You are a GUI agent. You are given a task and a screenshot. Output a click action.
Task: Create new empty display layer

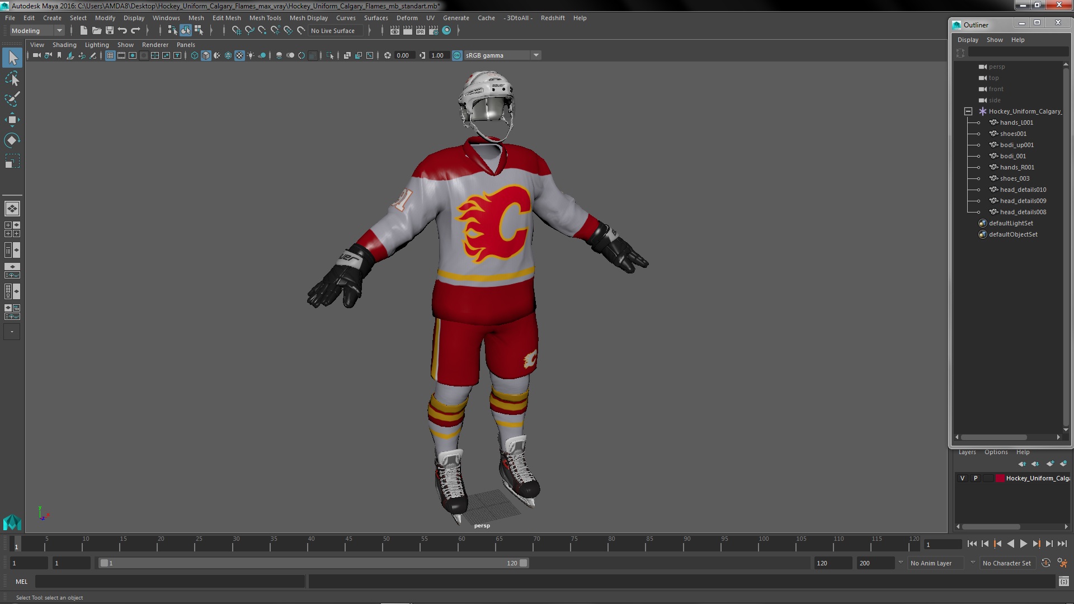click(x=1050, y=464)
